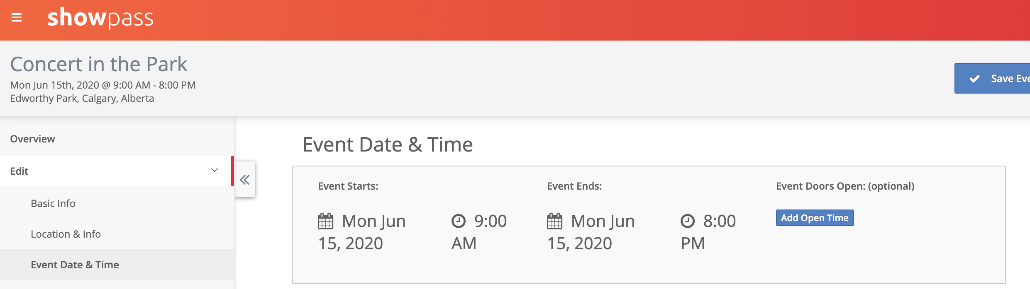Collapse the Edit section chevron
This screenshot has height=289, width=1030.
click(215, 170)
